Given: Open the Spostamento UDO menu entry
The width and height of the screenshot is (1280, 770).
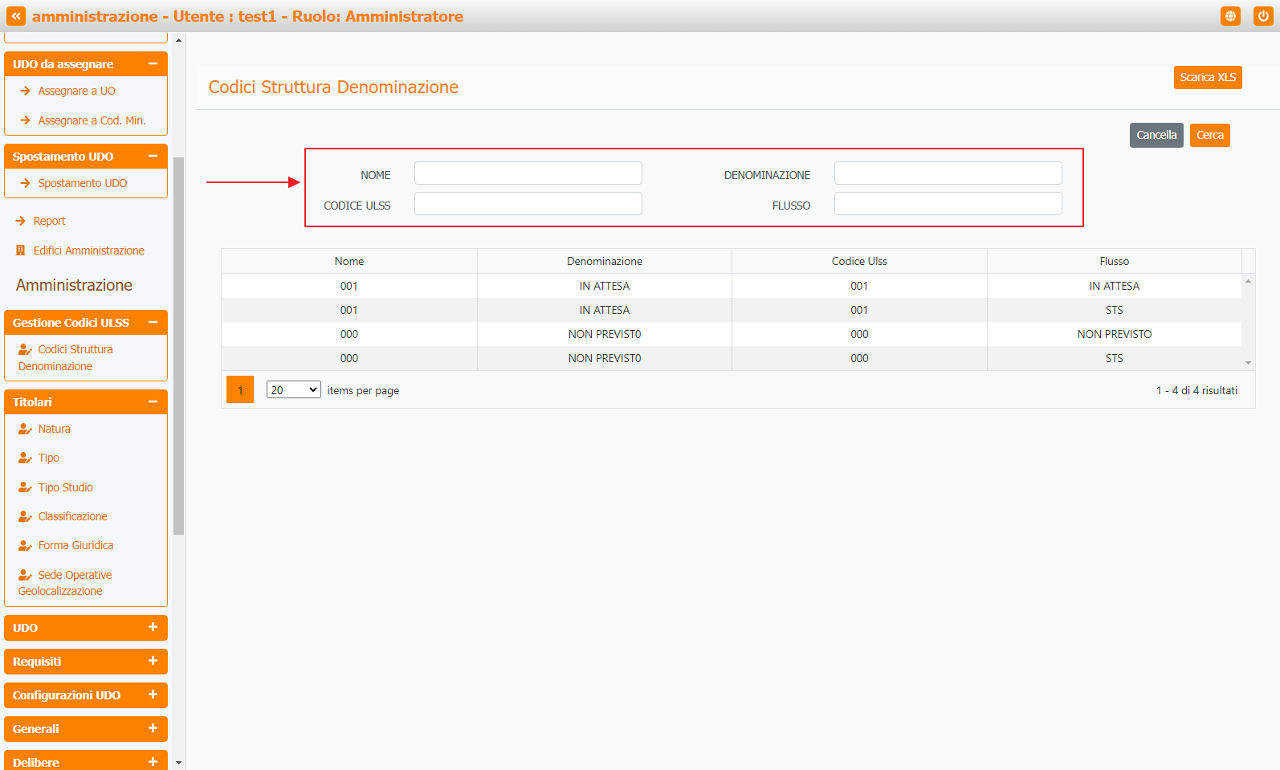Looking at the screenshot, I should [82, 183].
